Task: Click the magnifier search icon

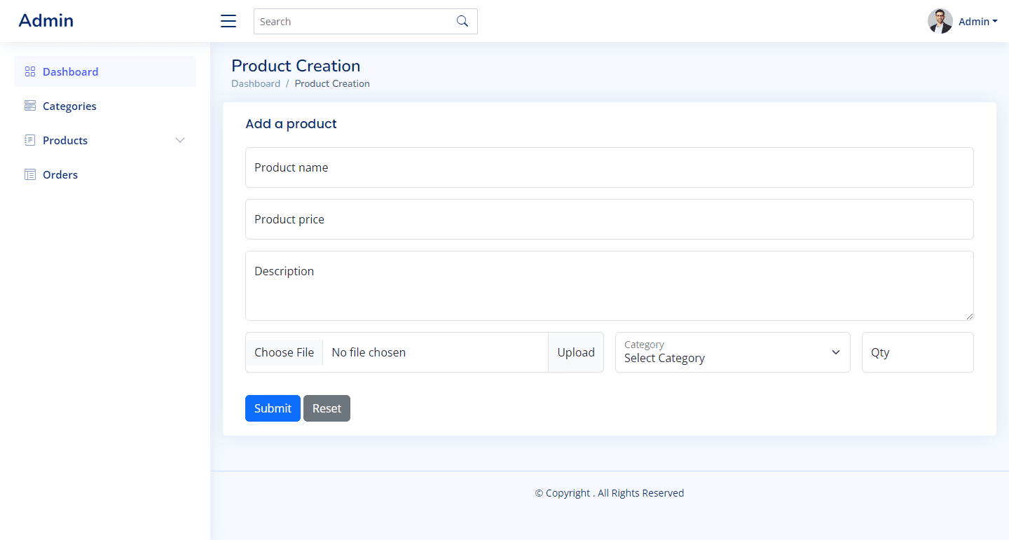Action: click(x=462, y=21)
